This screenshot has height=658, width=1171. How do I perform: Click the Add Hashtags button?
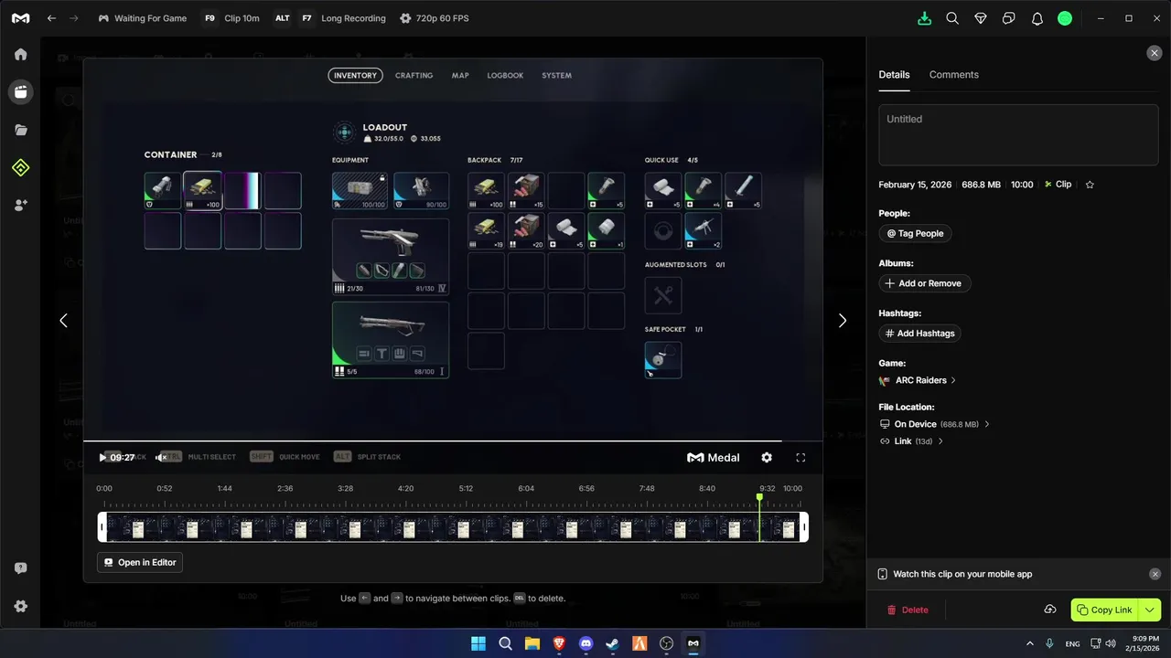919,334
